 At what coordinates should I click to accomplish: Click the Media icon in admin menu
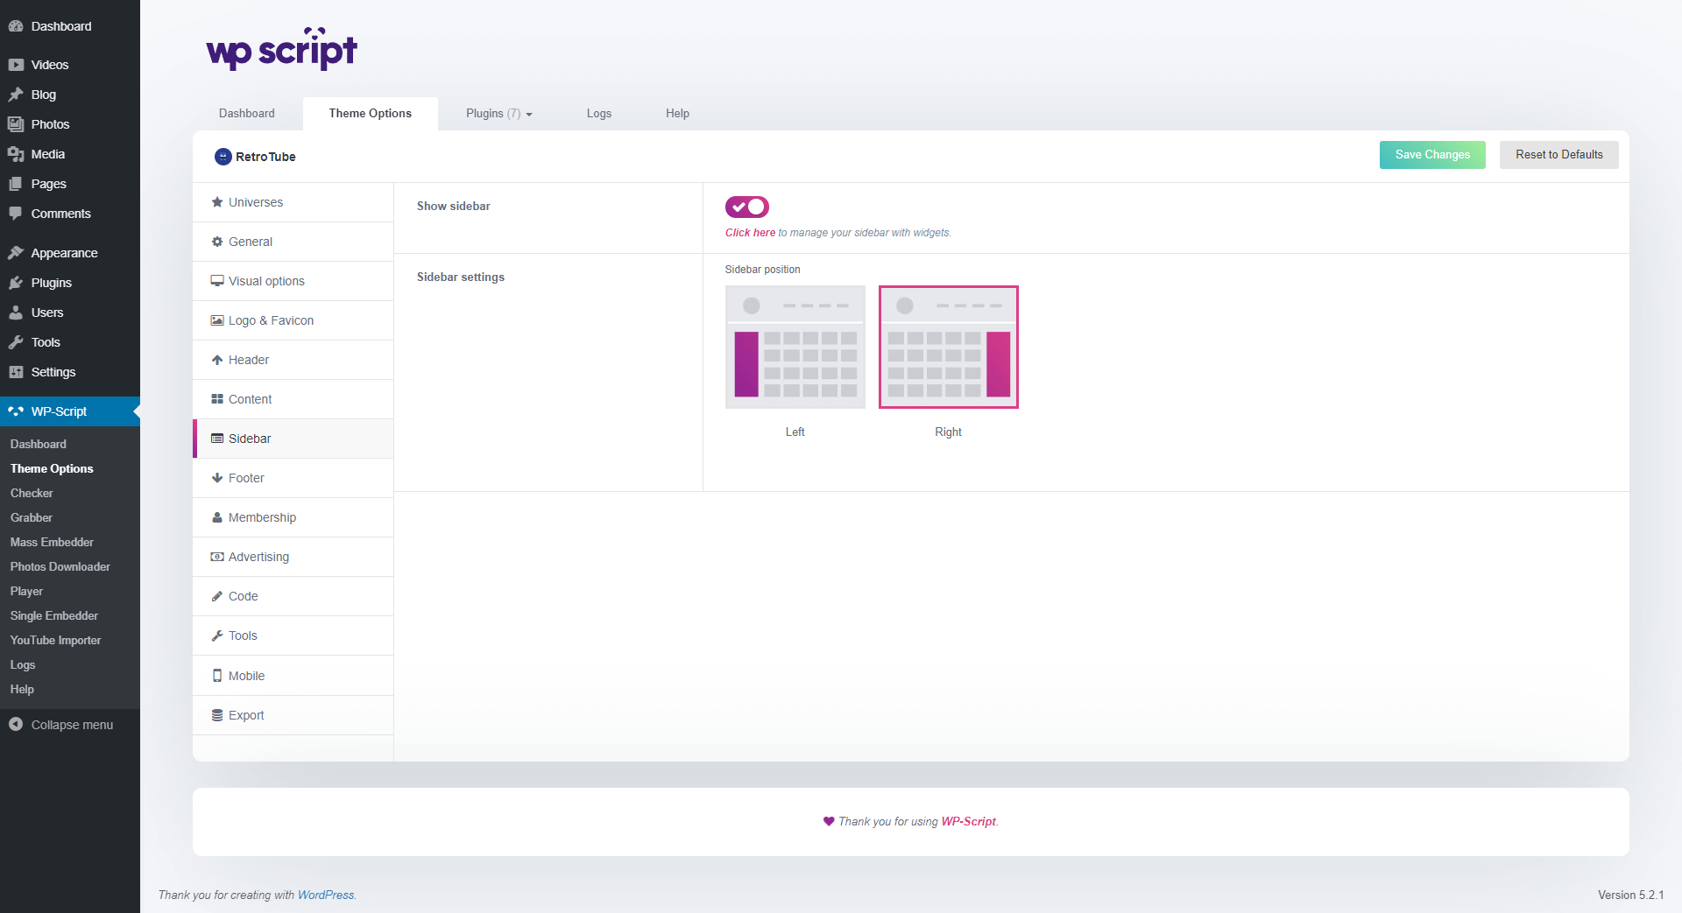[x=16, y=154]
